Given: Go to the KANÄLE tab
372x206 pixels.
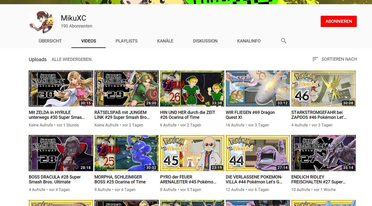Looking at the screenshot, I should [x=165, y=41].
